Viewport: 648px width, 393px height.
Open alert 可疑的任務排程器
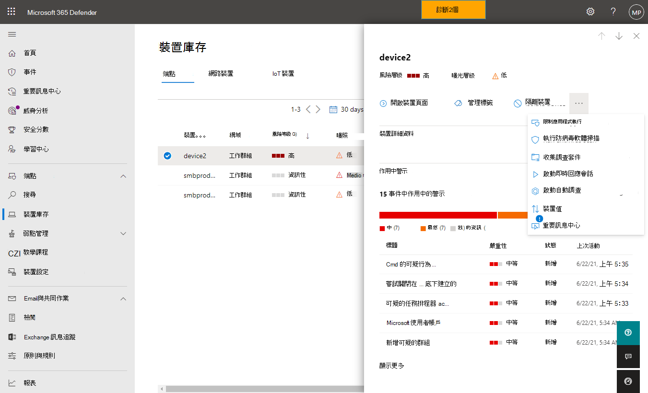click(x=417, y=303)
